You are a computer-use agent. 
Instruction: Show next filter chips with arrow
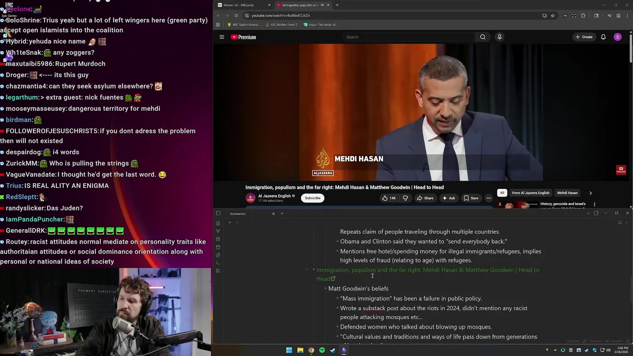coord(590,193)
